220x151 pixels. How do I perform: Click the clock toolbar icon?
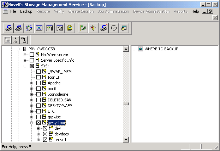click(114, 28)
